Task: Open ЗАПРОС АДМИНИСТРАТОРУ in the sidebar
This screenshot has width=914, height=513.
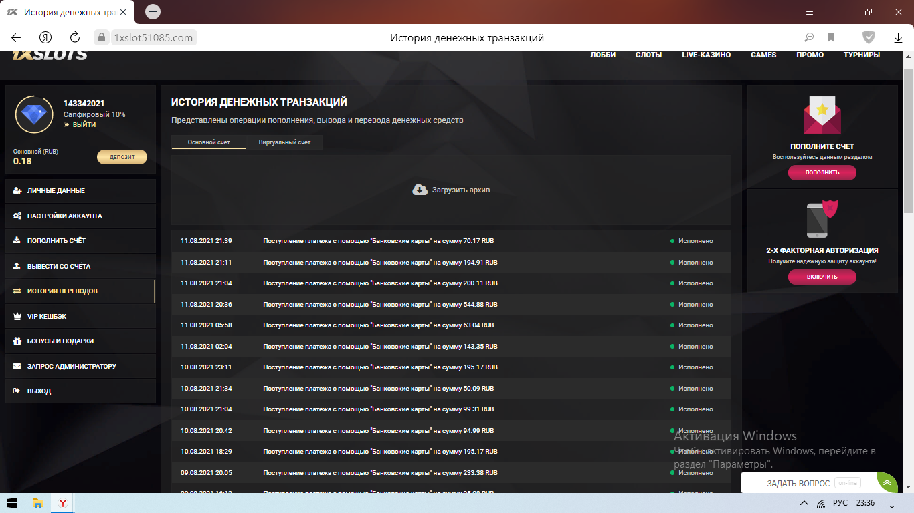Action: pos(80,366)
